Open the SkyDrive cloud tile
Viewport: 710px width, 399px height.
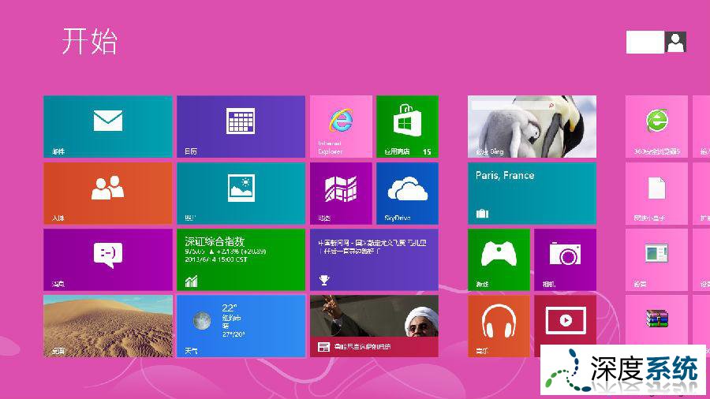pyautogui.click(x=407, y=193)
